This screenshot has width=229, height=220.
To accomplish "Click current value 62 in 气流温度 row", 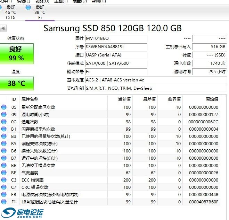I will (128, 173).
